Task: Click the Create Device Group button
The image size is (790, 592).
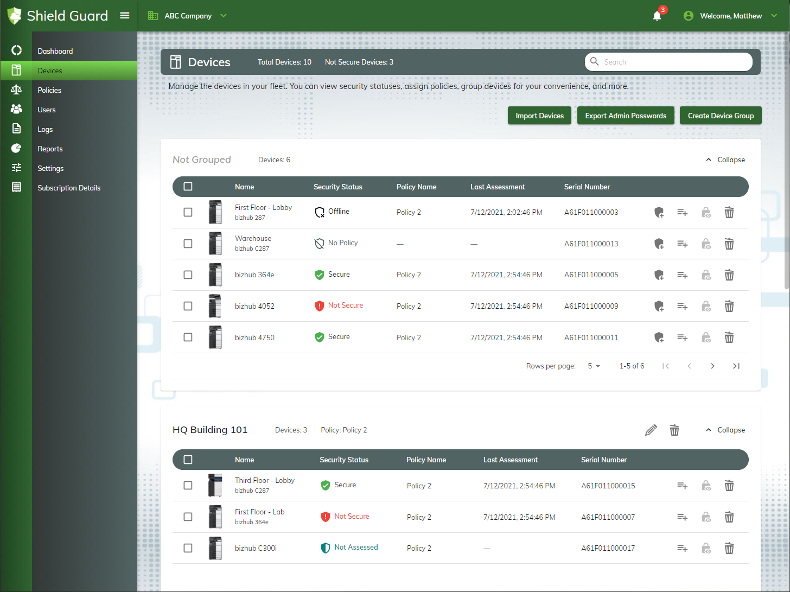Action: (x=721, y=116)
